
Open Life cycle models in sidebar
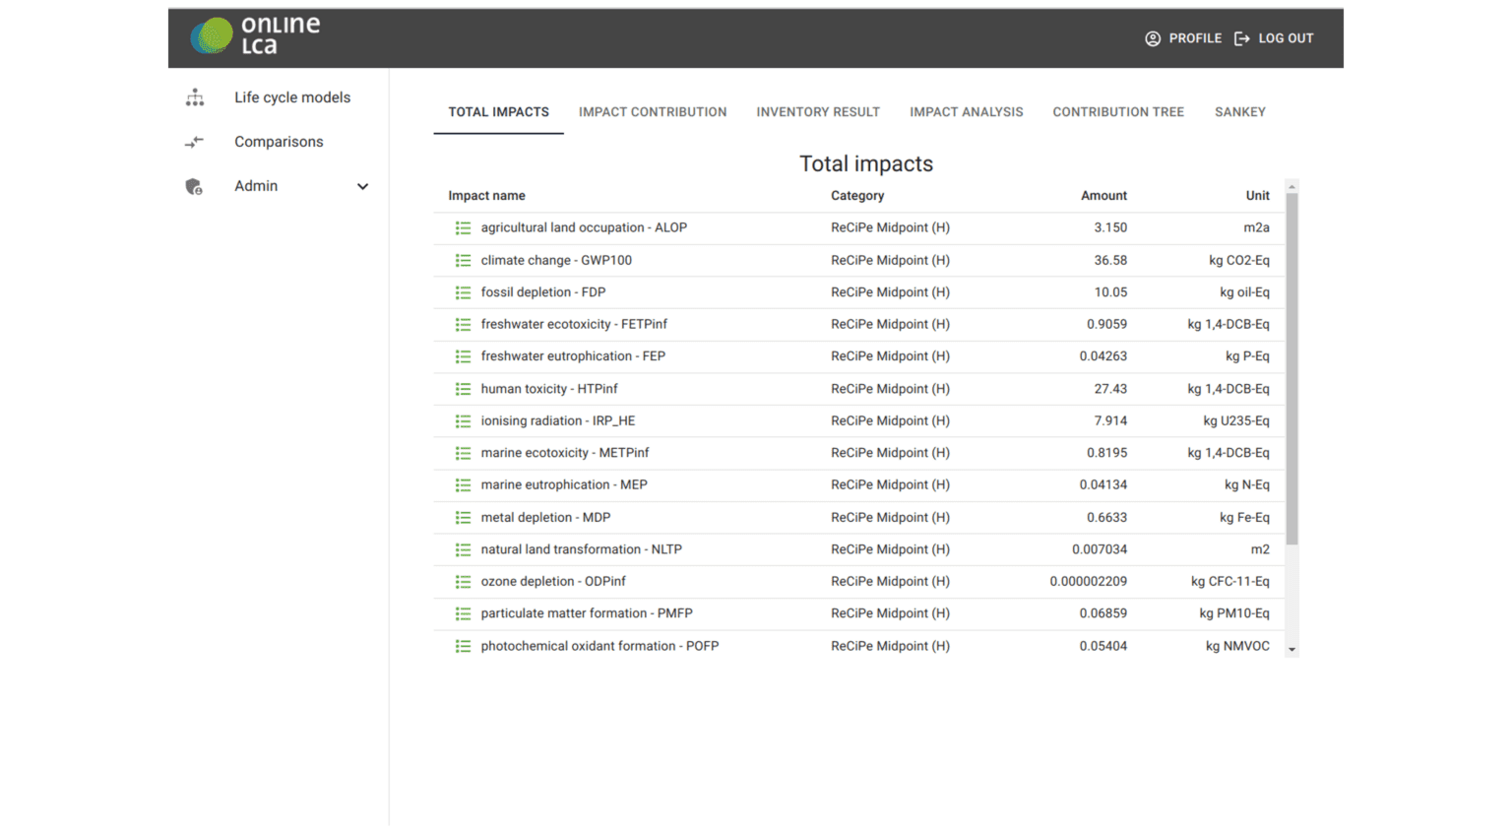click(x=291, y=97)
